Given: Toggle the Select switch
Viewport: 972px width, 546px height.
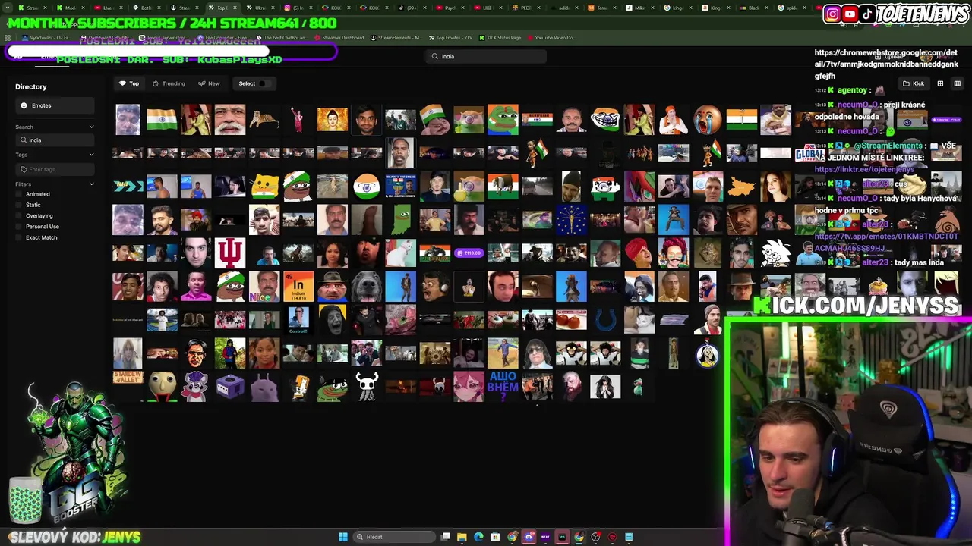Looking at the screenshot, I should [x=264, y=83].
